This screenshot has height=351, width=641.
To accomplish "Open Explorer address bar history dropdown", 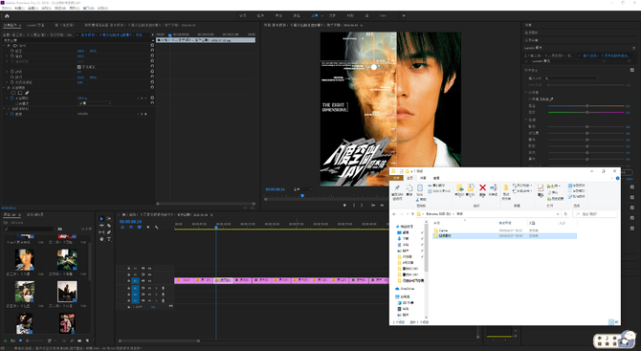I will click(558, 214).
